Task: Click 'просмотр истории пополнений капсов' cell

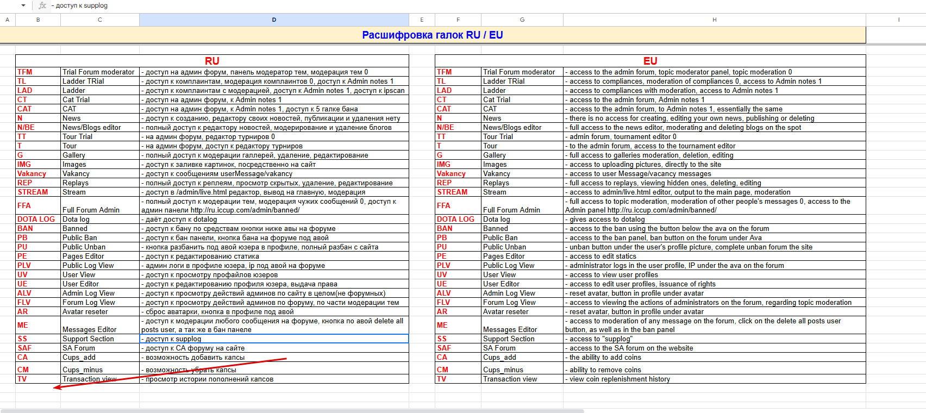Action: (x=274, y=379)
